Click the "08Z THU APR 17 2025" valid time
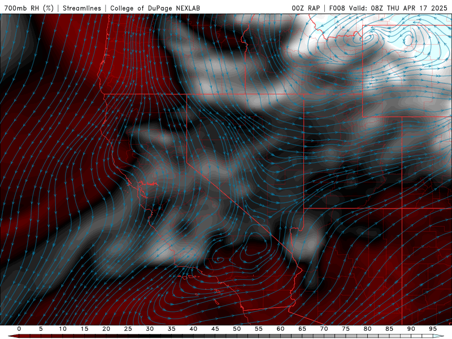The image size is (452, 339). pyautogui.click(x=409, y=8)
